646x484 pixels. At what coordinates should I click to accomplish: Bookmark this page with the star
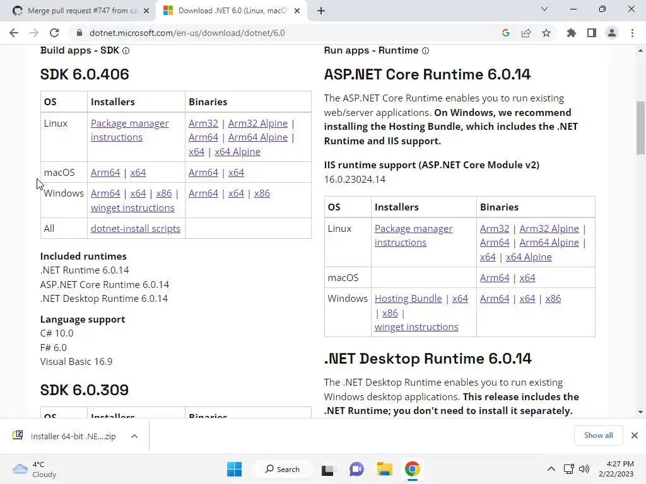pos(546,33)
